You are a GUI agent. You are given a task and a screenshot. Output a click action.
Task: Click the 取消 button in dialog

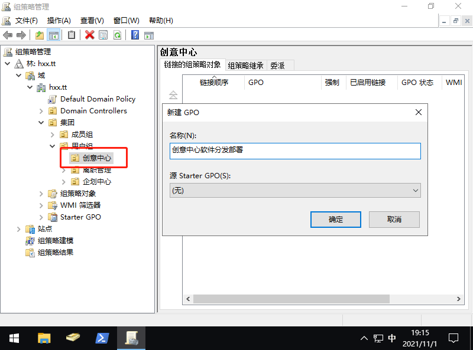394,220
